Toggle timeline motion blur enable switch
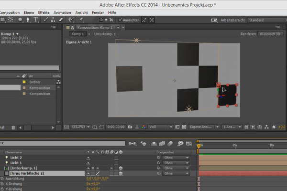Screen dimensions: 287x191 170,144
